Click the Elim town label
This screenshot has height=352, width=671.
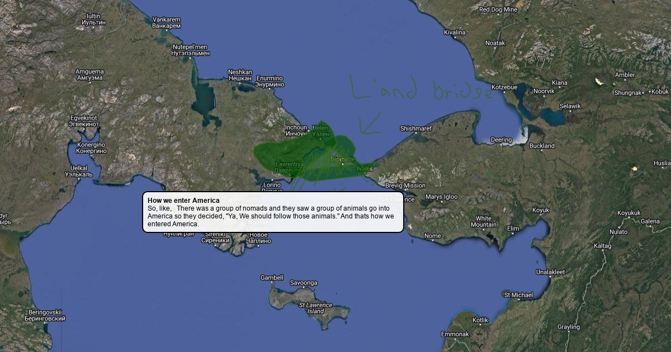point(513,229)
